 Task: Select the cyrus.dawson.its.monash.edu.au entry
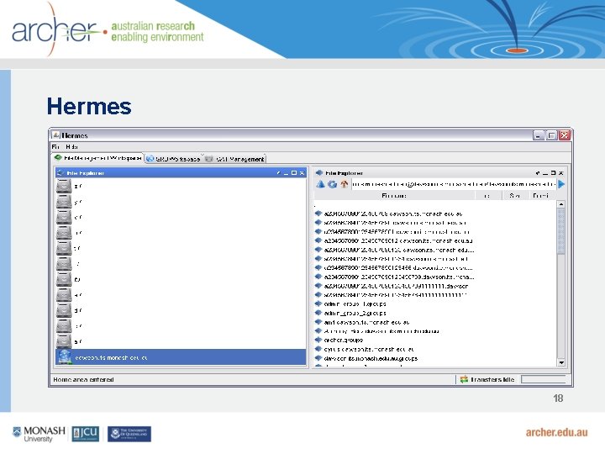369,349
